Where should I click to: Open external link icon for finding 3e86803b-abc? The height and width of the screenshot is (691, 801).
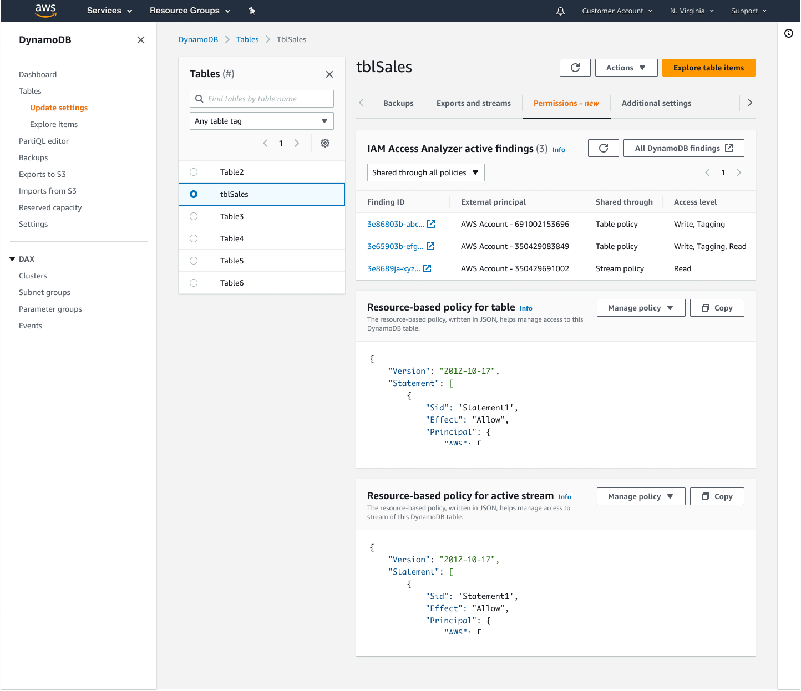431,224
